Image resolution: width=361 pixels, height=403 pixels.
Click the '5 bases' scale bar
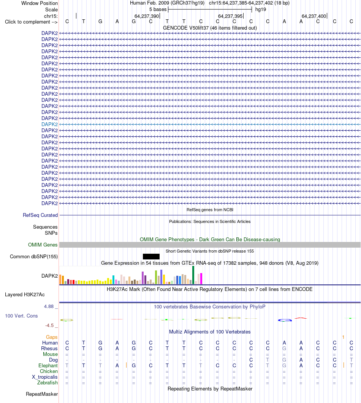tap(210, 9)
